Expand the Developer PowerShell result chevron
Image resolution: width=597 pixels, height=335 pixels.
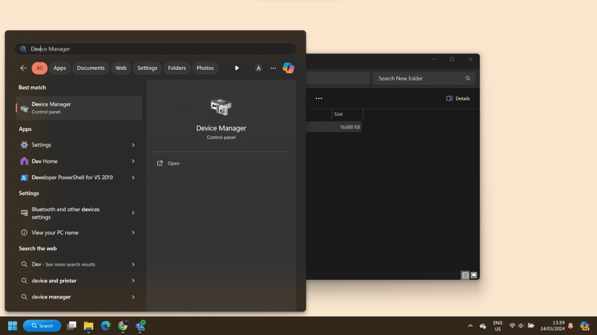[x=133, y=177]
